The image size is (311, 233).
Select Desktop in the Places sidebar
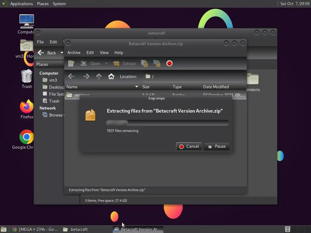click(53, 87)
